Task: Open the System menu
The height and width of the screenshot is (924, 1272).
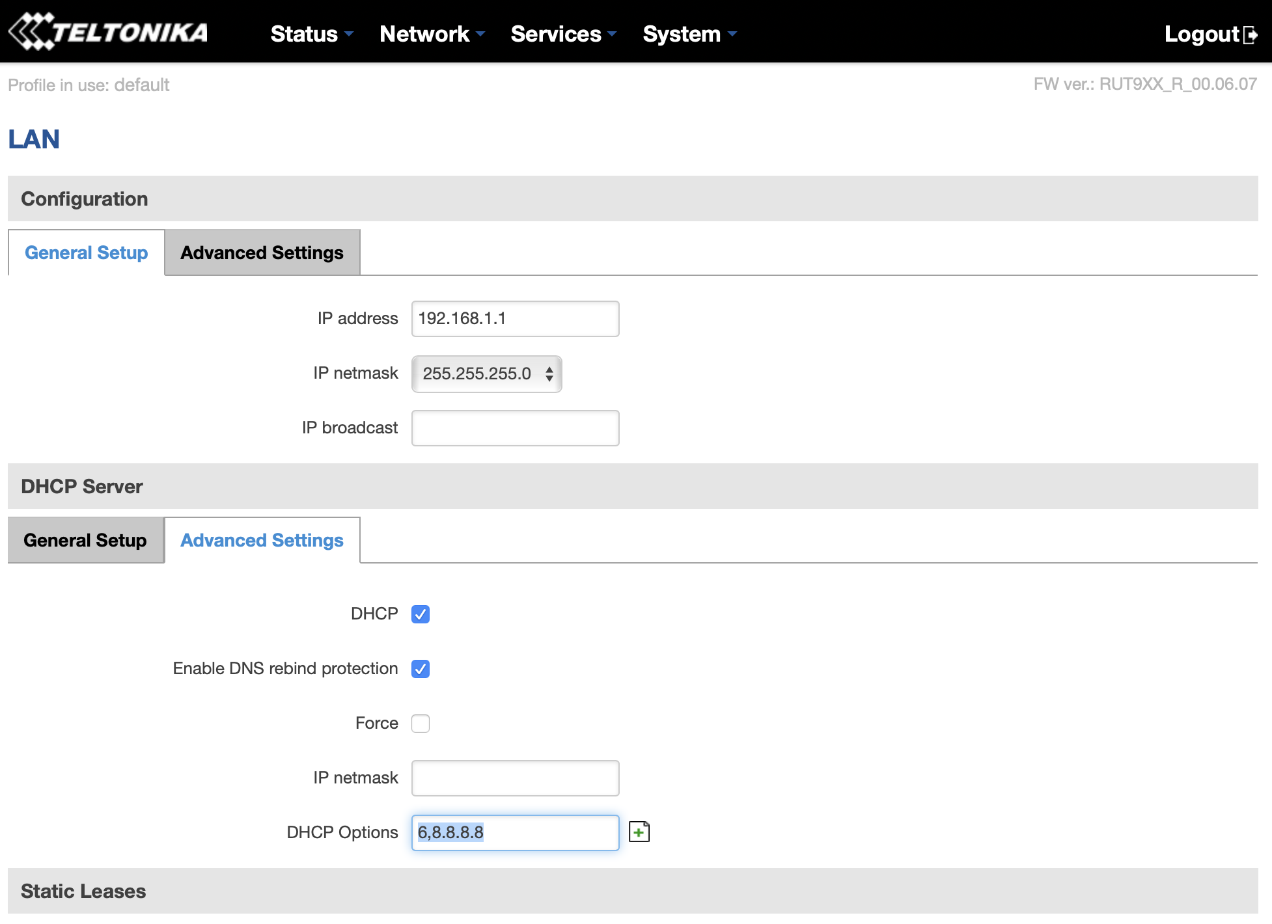Action: pyautogui.click(x=689, y=34)
